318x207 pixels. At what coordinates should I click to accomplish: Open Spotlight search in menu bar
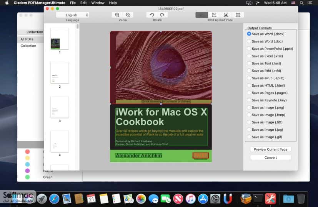click(x=301, y=3)
